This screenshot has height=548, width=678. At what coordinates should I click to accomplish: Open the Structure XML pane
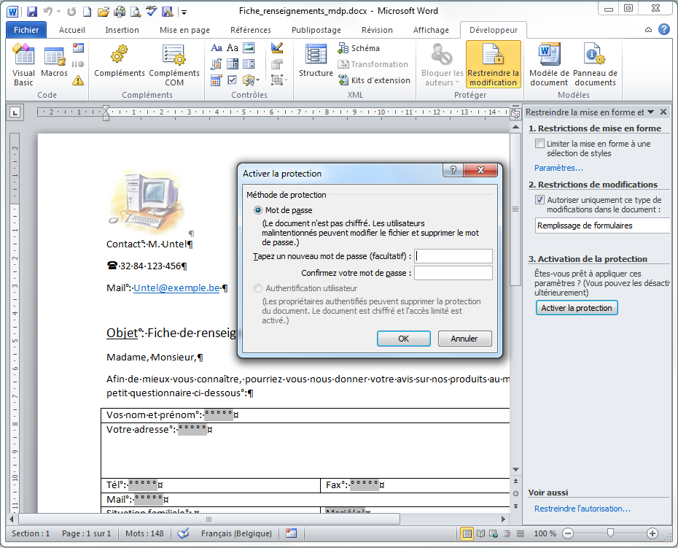pos(316,61)
